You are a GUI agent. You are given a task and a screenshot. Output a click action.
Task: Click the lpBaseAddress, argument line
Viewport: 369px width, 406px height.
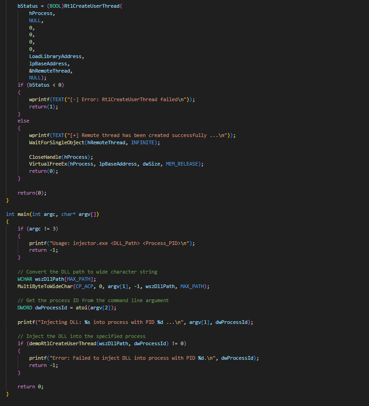click(49, 64)
